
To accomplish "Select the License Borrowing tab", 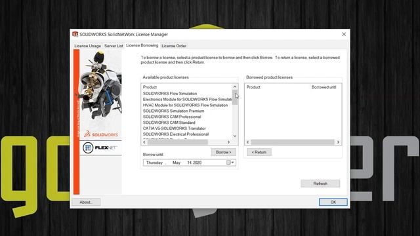I will coord(142,45).
